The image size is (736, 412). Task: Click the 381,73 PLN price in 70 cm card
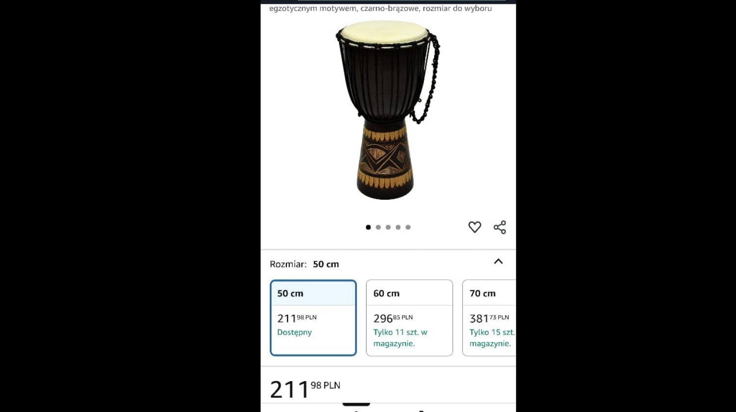pyautogui.click(x=489, y=318)
